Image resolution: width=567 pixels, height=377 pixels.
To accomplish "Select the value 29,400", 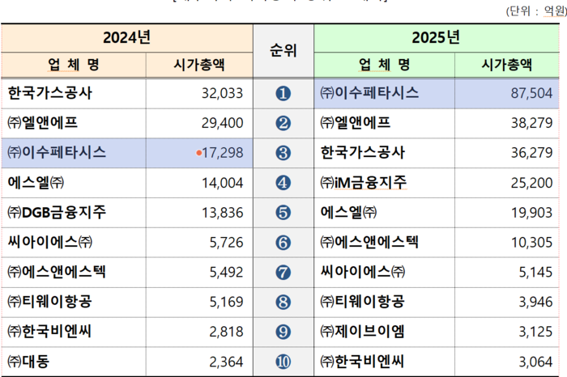I will pyautogui.click(x=223, y=123).
